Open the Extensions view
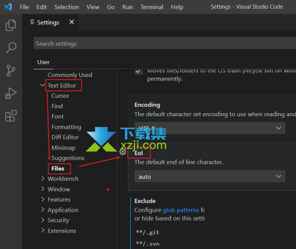Screen dimensions: 296x249 pos(11,116)
